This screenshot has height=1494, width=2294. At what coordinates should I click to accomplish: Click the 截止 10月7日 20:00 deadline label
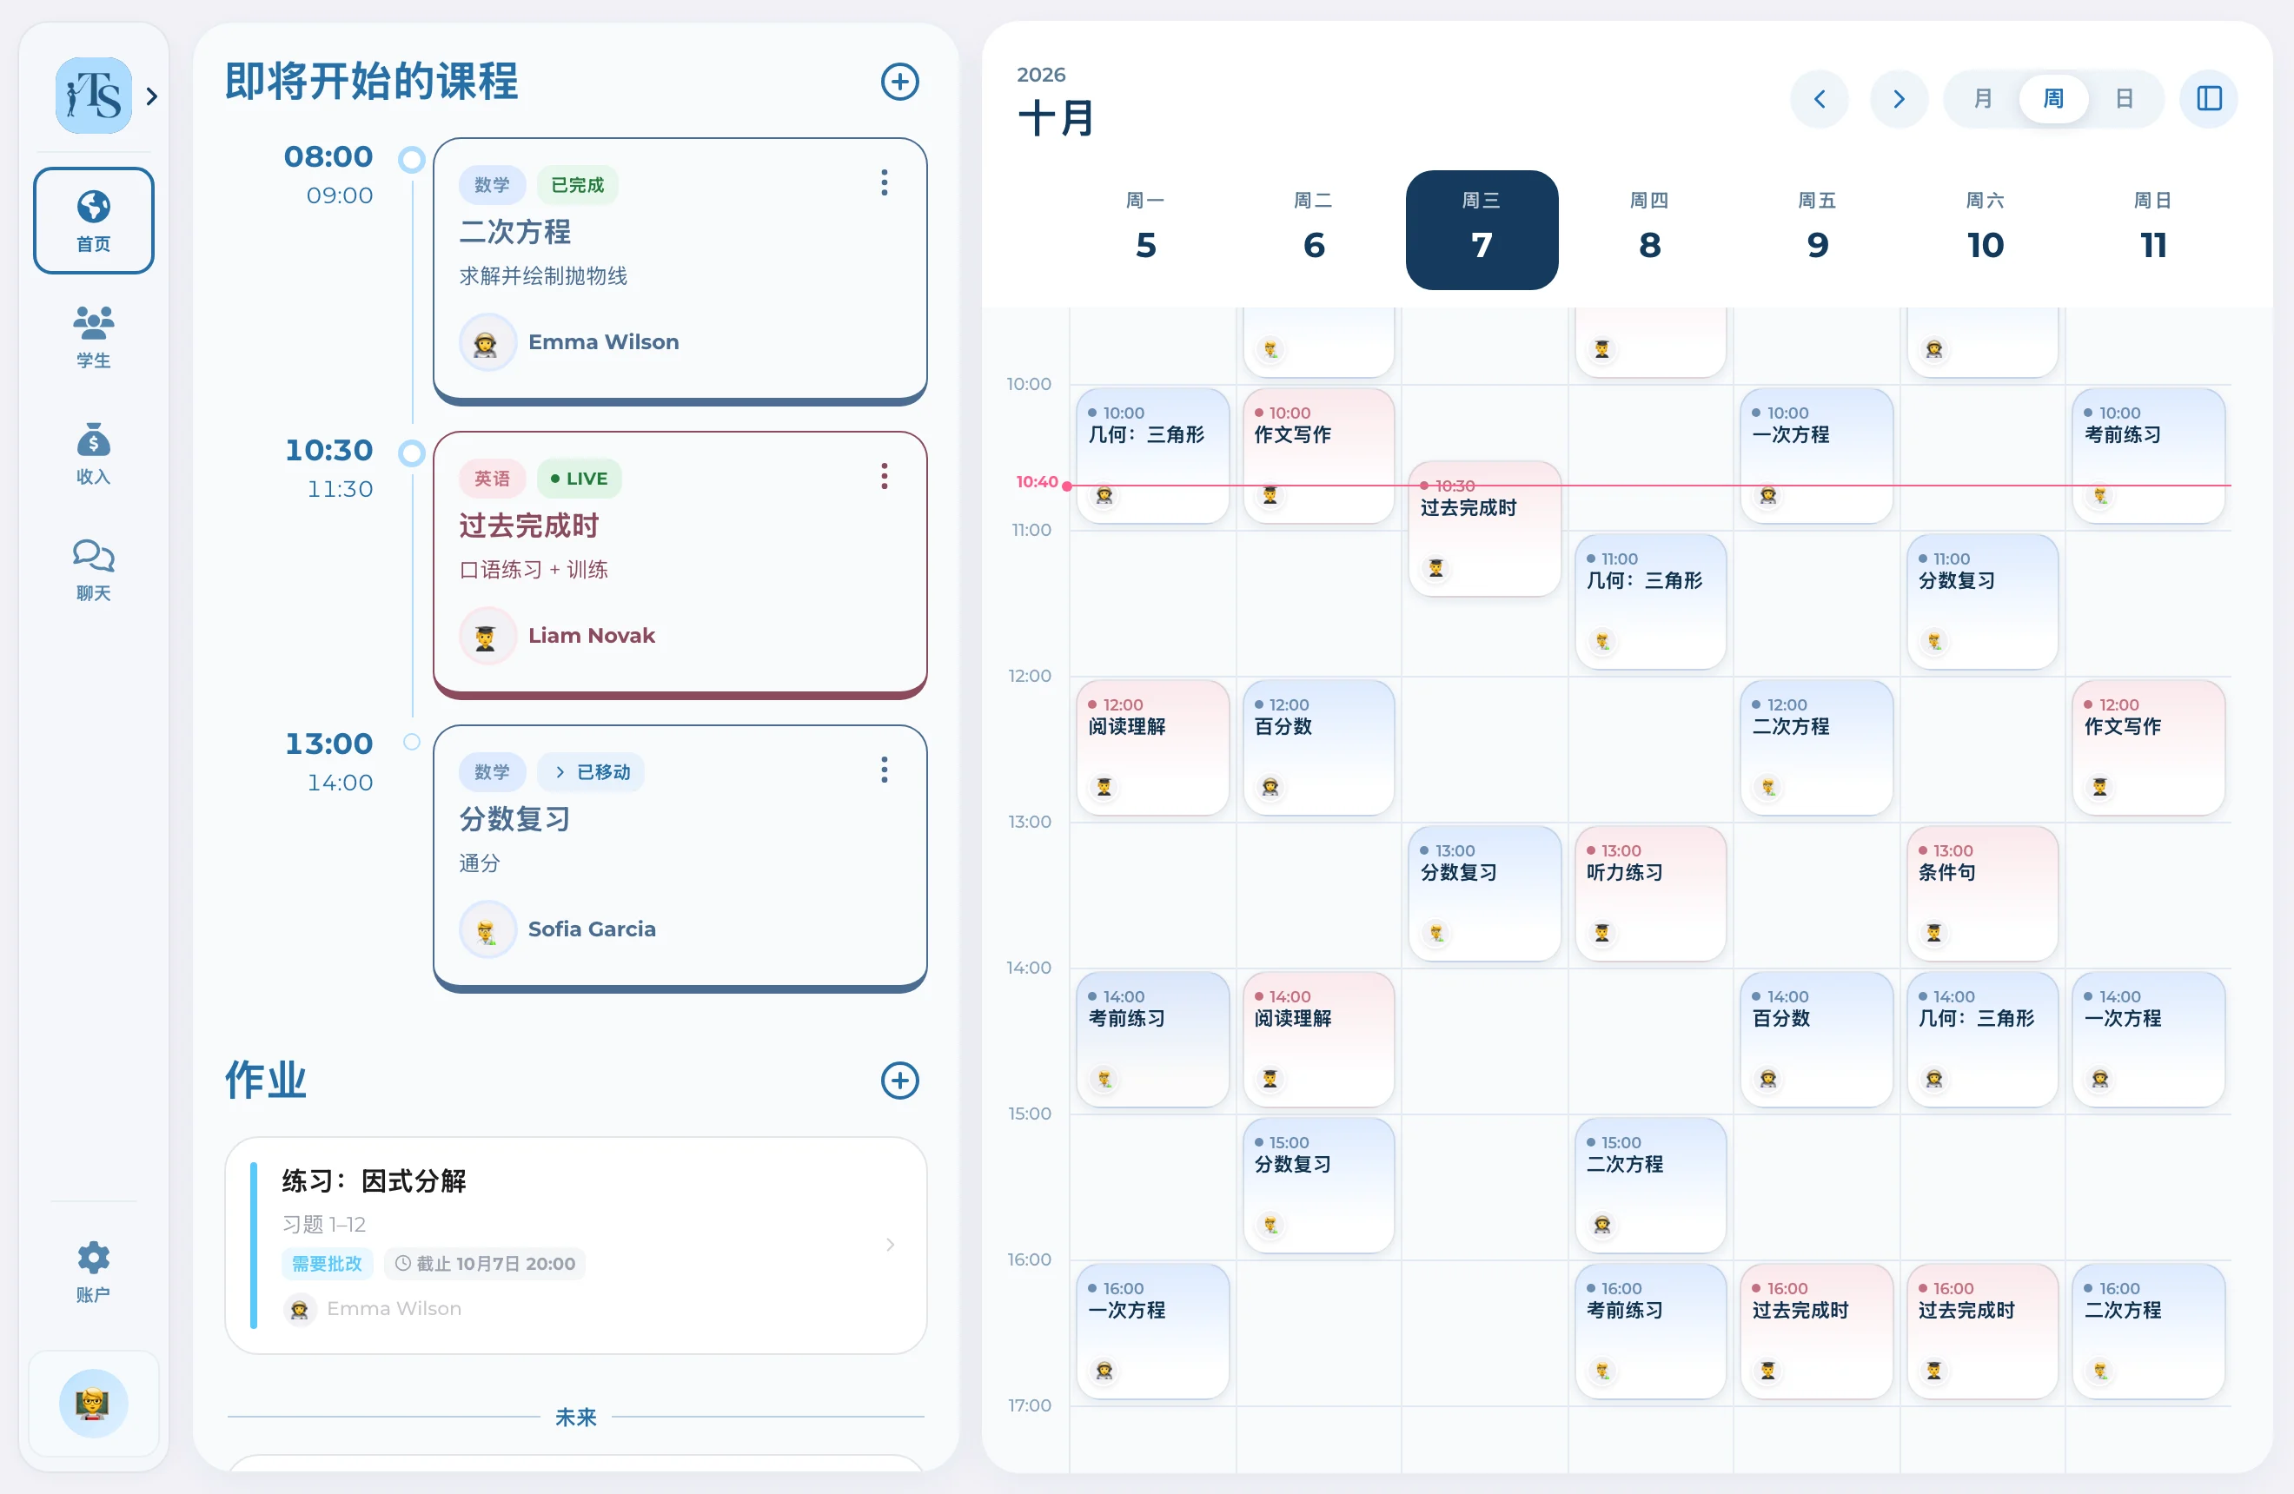(x=485, y=1264)
